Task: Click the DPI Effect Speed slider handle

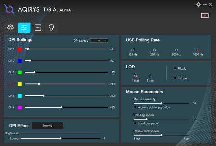Action: [61, 139]
